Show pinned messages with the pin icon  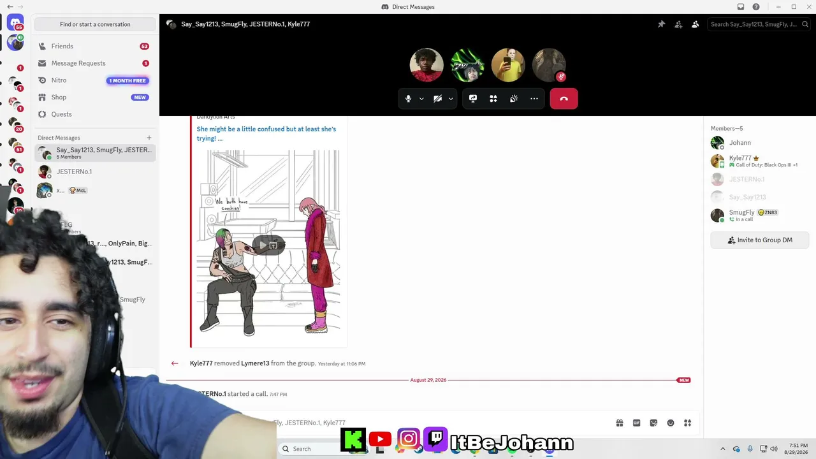click(x=661, y=24)
